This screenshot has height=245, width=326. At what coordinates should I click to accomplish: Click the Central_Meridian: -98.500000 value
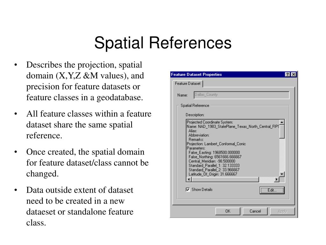(212, 161)
